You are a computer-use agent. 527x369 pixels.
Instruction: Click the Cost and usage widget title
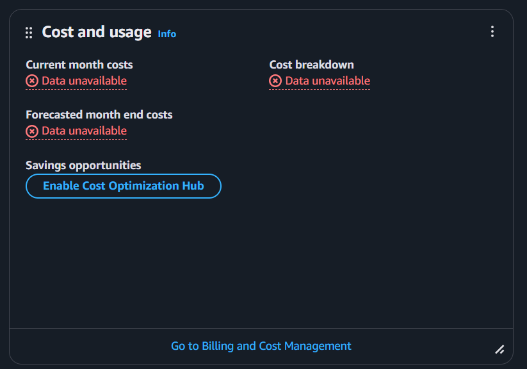[x=97, y=32]
